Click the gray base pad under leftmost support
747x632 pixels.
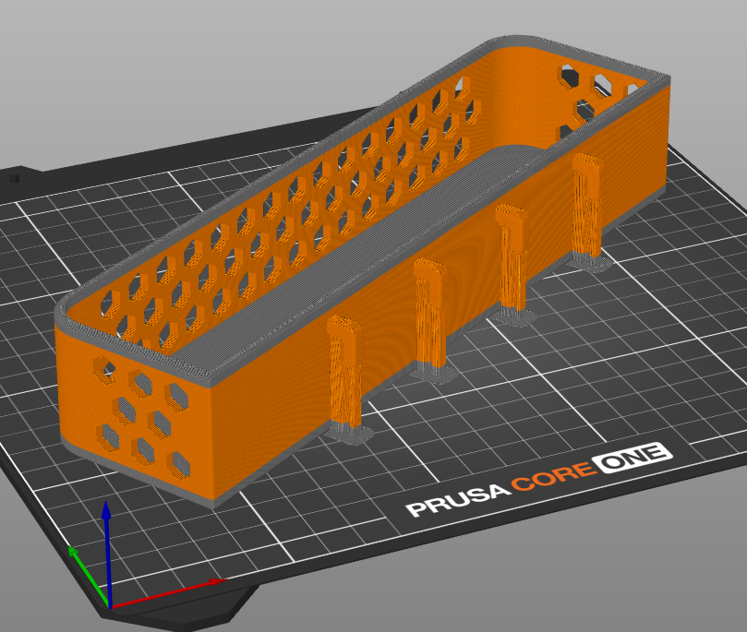click(x=349, y=434)
